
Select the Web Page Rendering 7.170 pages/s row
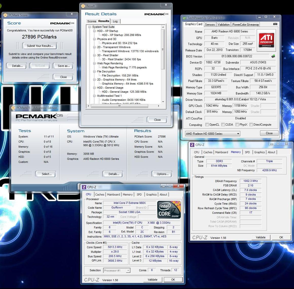pyautogui.click(x=124, y=68)
